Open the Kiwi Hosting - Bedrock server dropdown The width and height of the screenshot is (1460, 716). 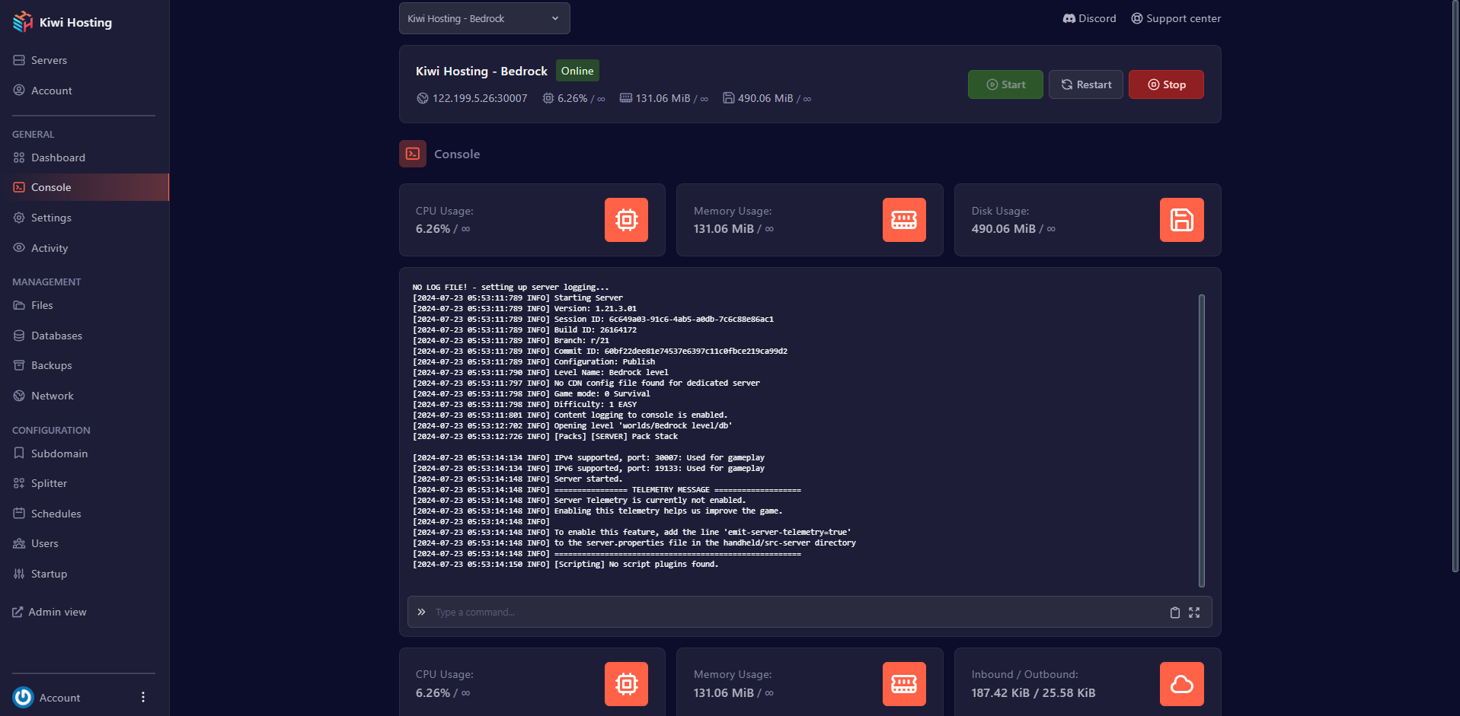(x=484, y=18)
